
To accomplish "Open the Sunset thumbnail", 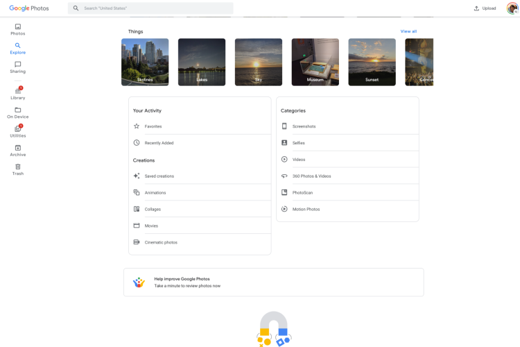I will tap(372, 62).
